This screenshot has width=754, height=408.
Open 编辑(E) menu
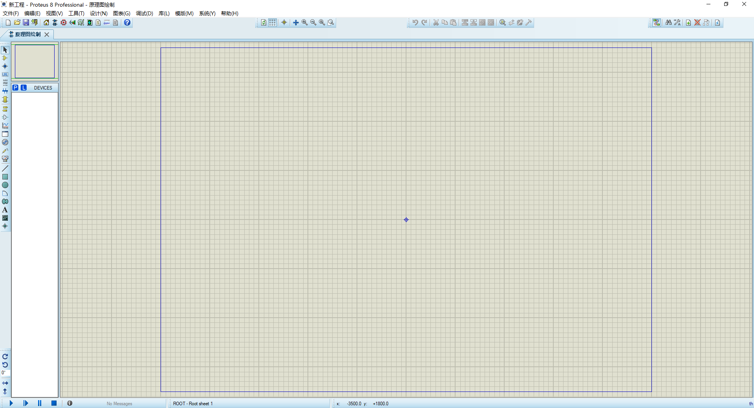(x=32, y=13)
